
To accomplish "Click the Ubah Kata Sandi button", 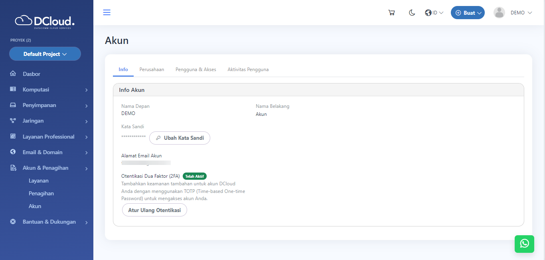I will pyautogui.click(x=180, y=138).
